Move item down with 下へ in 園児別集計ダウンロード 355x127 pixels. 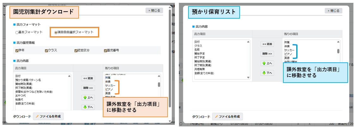(x=88, y=107)
